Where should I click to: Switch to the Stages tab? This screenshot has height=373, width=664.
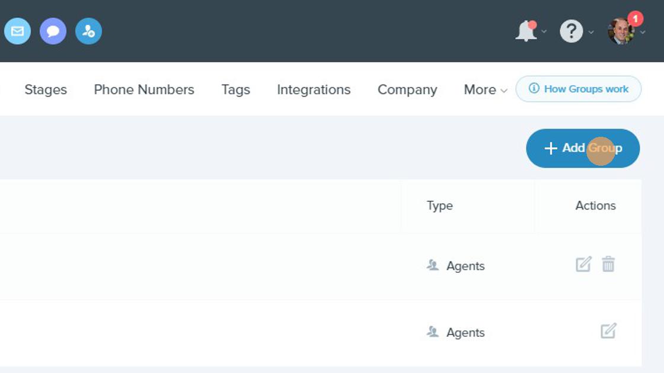[x=46, y=89]
